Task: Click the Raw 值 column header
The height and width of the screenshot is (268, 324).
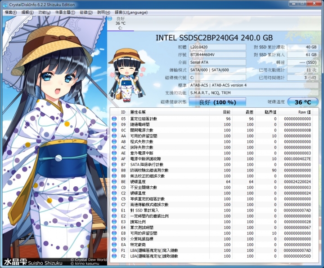Action: coord(296,112)
